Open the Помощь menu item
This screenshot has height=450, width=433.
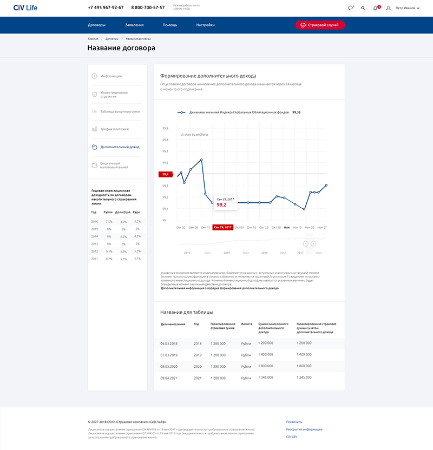(169, 25)
